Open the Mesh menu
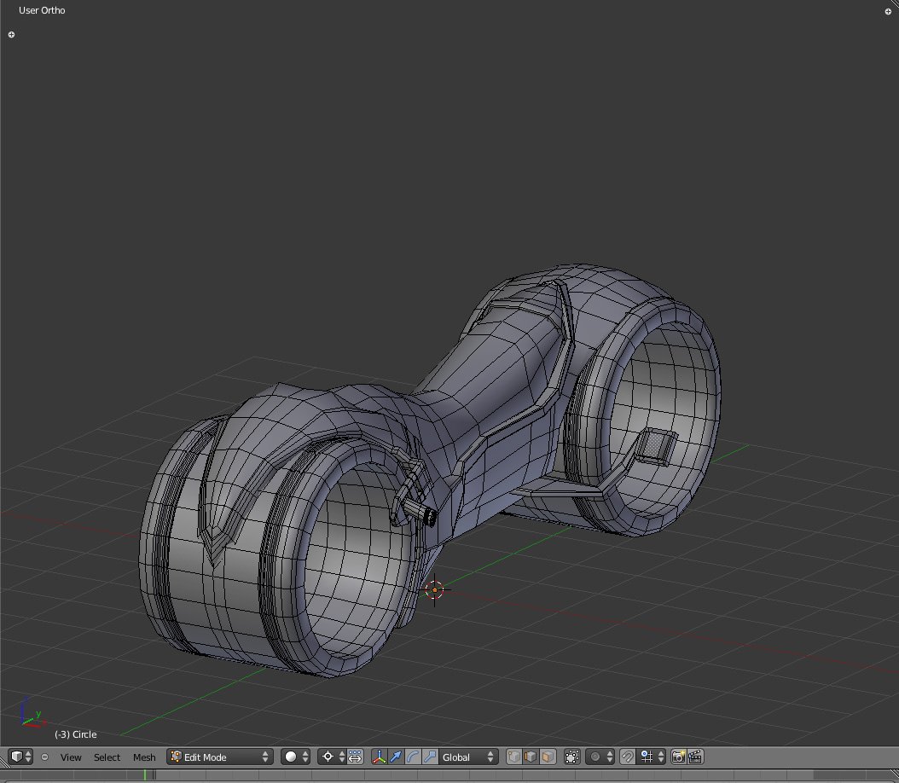 point(144,757)
